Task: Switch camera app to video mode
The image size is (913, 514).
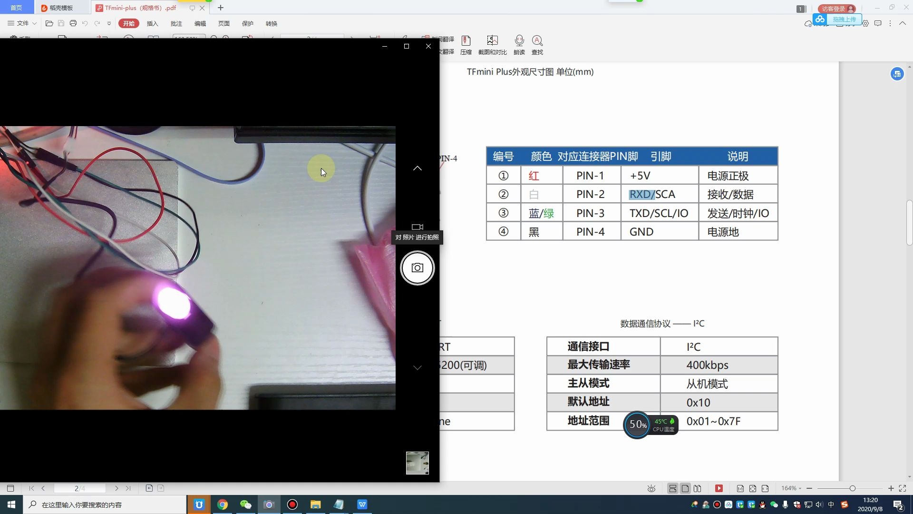Action: tap(417, 227)
